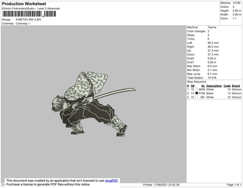Select height value '2.94 in'

(x=237, y=11)
